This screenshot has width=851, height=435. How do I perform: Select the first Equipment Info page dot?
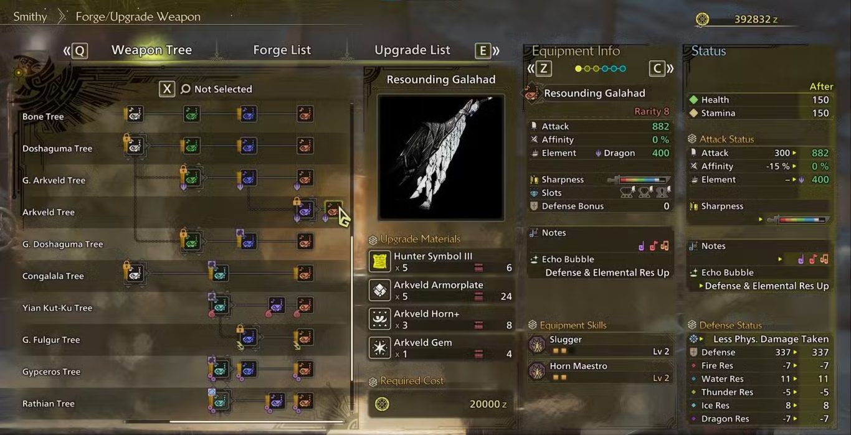pyautogui.click(x=578, y=68)
